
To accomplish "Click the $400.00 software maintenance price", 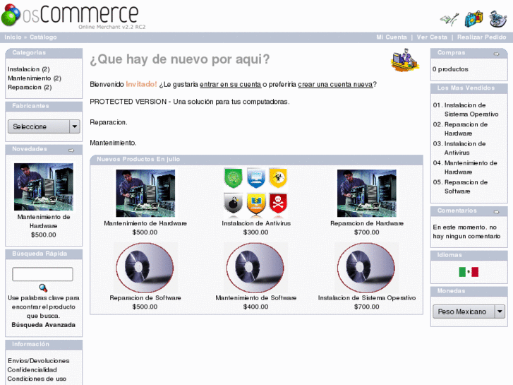I will click(256, 307).
